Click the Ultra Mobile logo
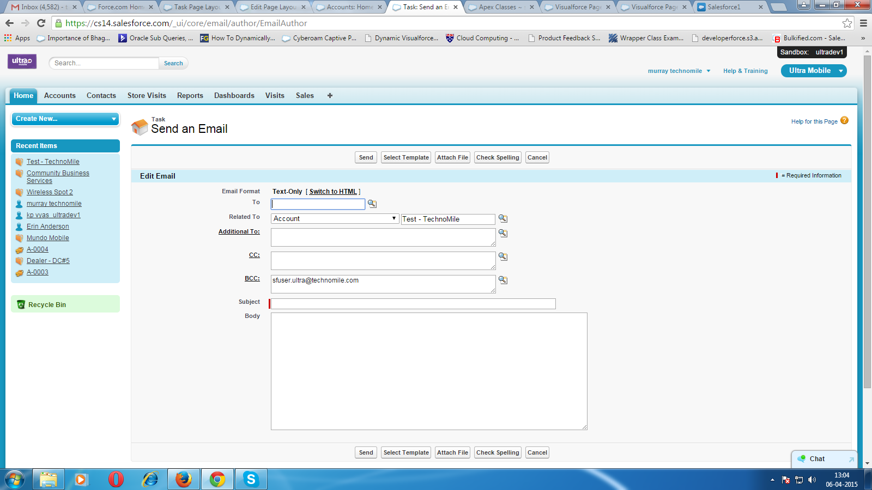This screenshot has height=490, width=872. click(22, 62)
